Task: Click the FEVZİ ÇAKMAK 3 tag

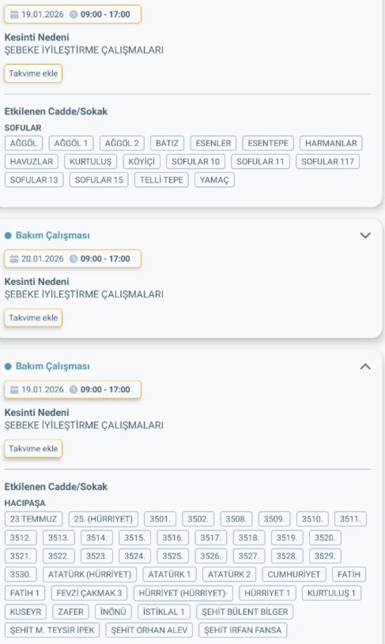Action: coord(89,593)
